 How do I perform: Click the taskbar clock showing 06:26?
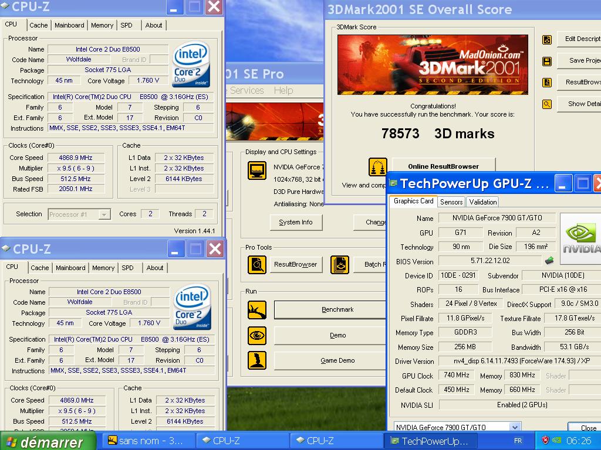pyautogui.click(x=579, y=441)
